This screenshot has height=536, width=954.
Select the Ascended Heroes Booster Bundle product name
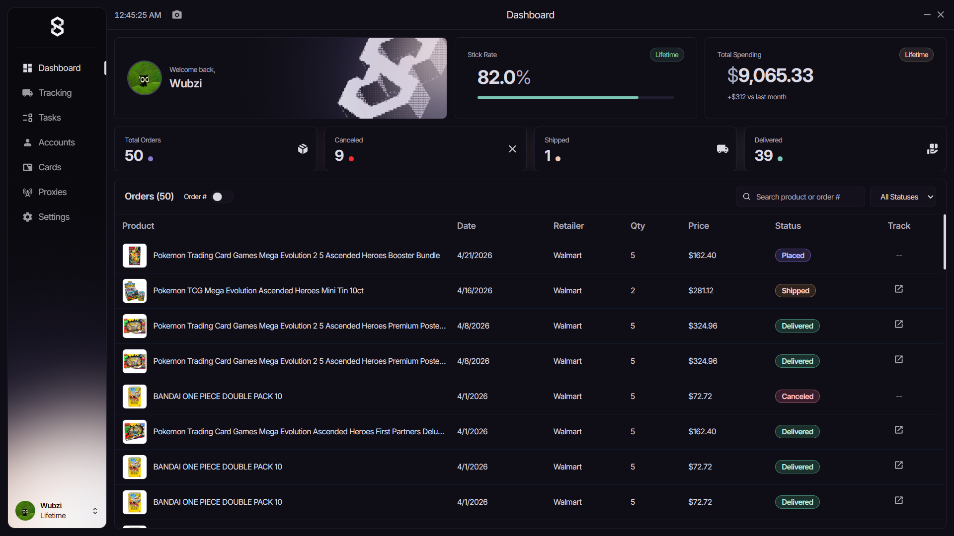point(297,256)
